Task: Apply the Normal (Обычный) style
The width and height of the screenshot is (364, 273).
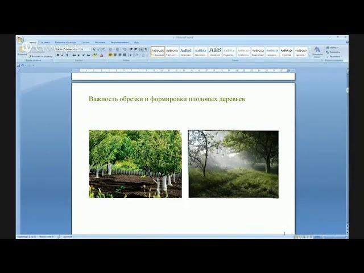Action: point(158,52)
